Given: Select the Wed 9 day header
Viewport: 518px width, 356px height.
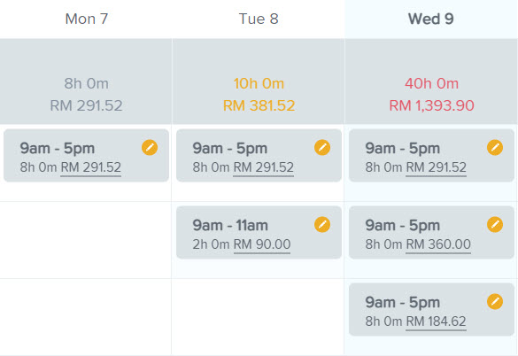Looking at the screenshot, I should (x=431, y=19).
